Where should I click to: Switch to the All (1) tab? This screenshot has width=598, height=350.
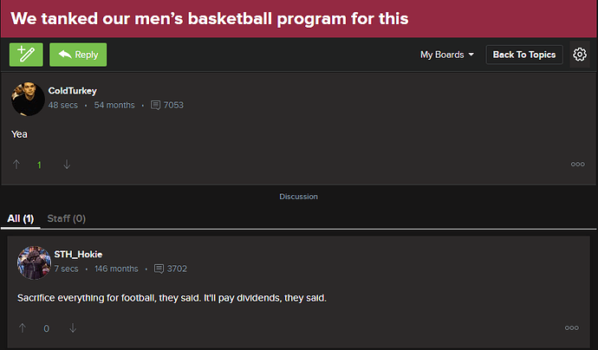(x=20, y=218)
